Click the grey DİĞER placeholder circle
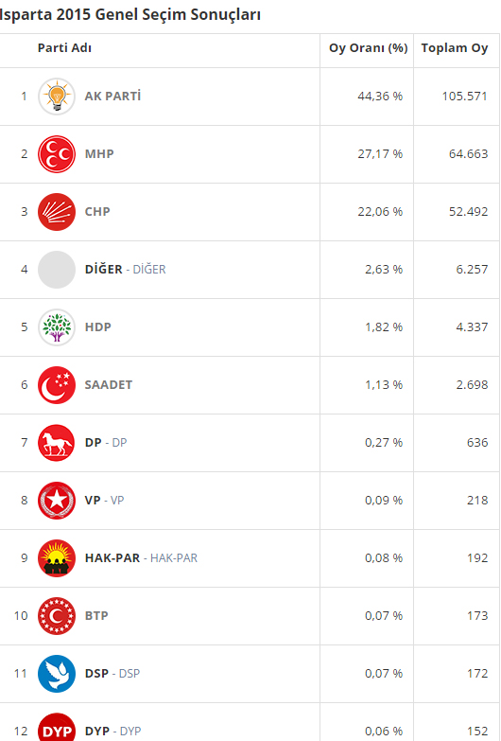Viewport: 501px width, 741px height. [57, 270]
